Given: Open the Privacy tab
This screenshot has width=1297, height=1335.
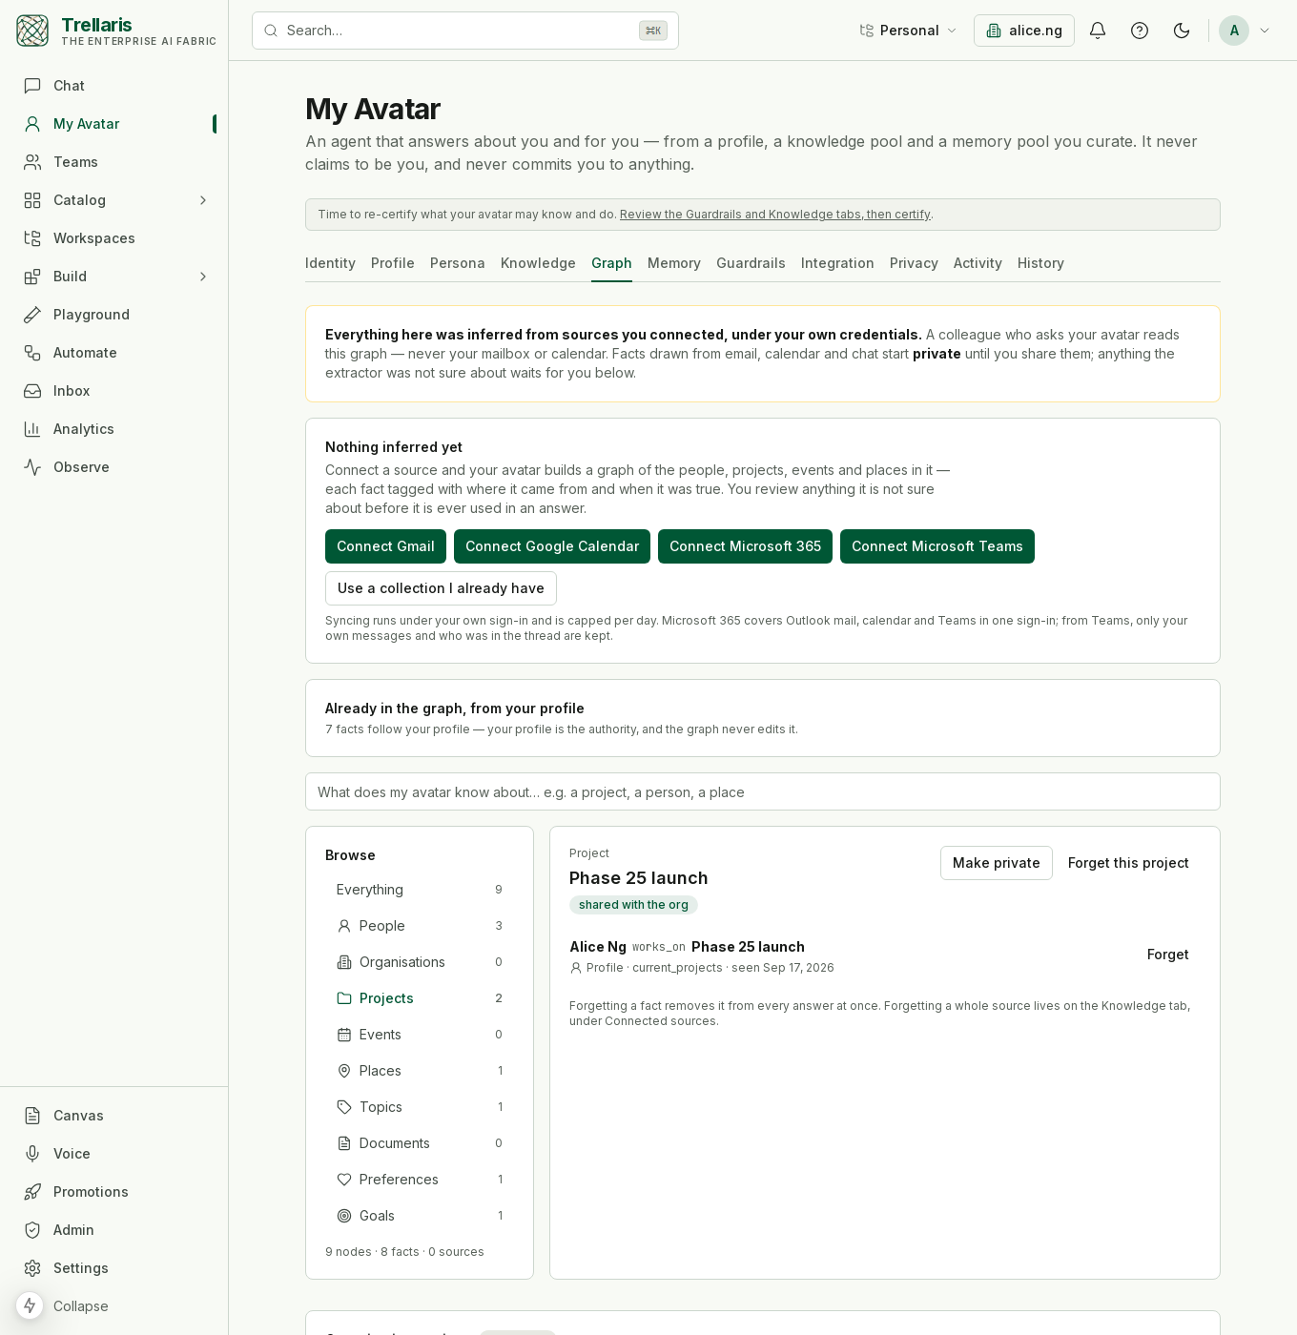Looking at the screenshot, I should click(914, 263).
